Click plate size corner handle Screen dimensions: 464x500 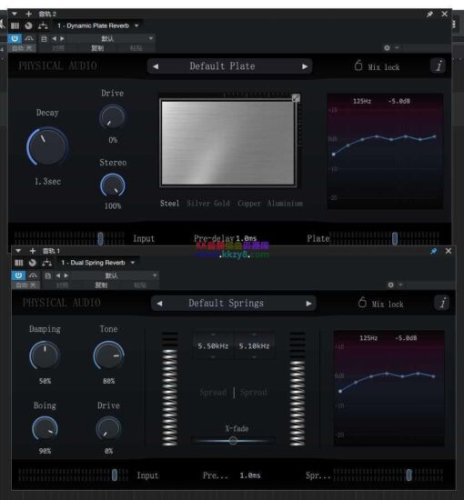tap(296, 98)
